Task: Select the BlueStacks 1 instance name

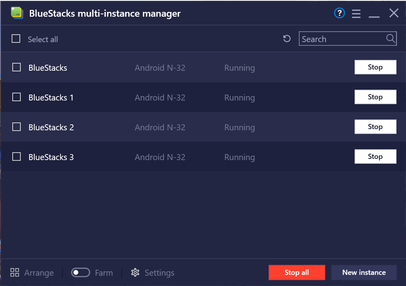Action: point(51,97)
